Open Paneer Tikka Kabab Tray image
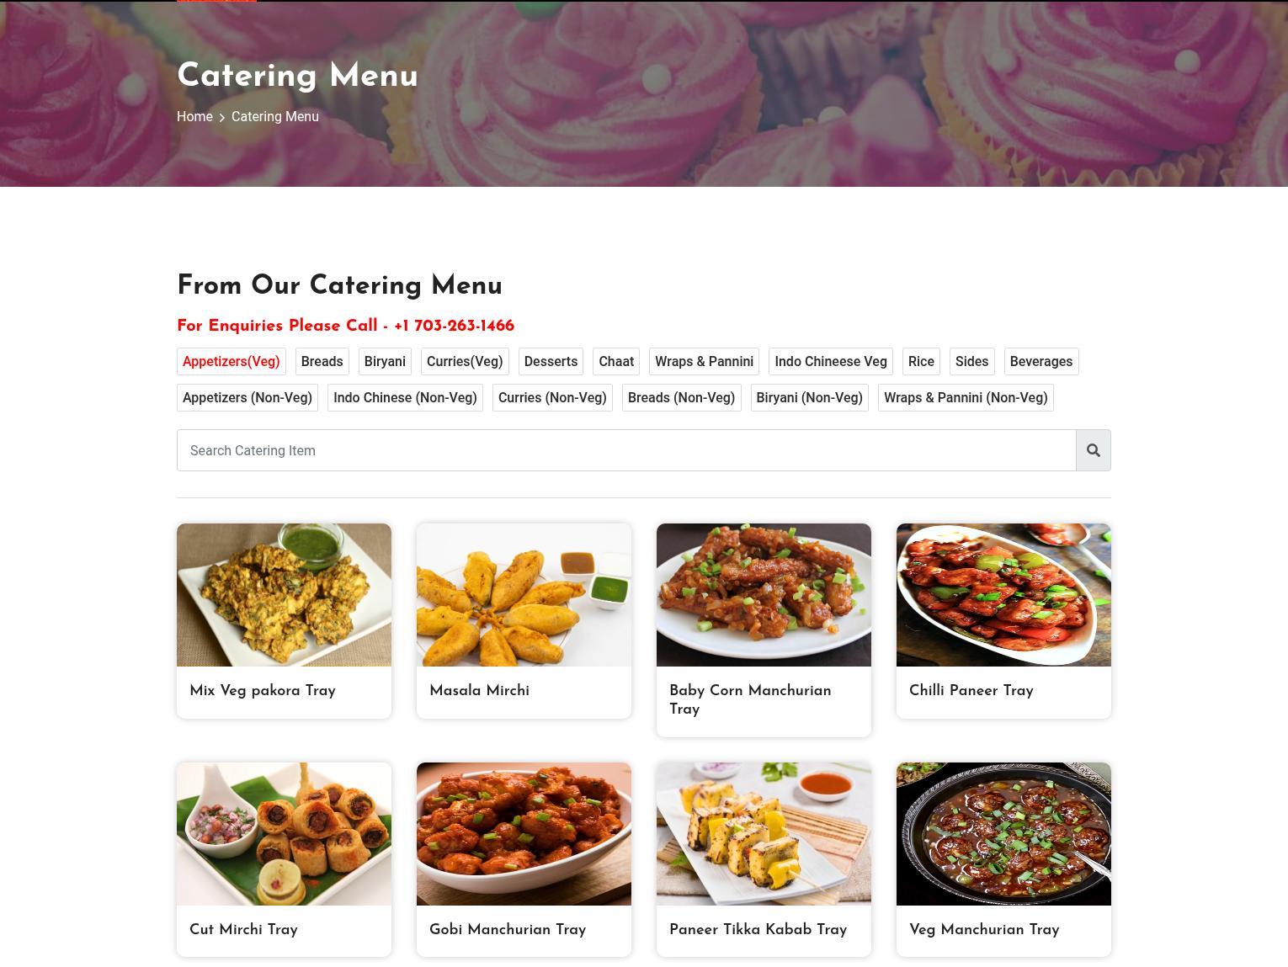The image size is (1288, 967). click(764, 834)
